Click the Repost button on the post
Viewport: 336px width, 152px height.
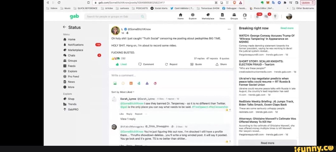(x=171, y=64)
